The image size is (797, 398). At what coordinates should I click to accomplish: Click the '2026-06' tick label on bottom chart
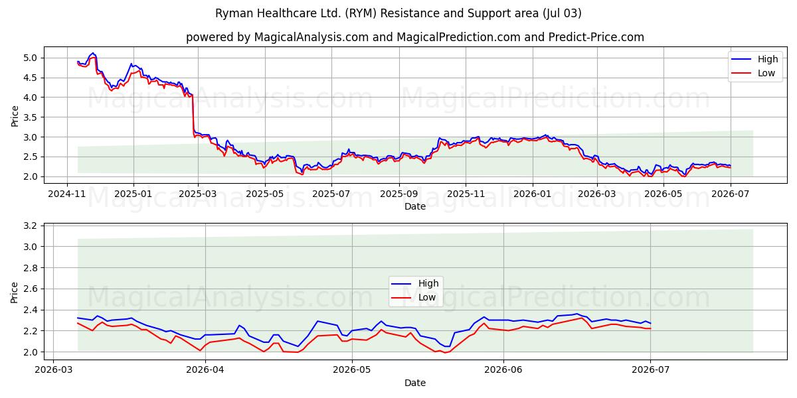pos(503,369)
